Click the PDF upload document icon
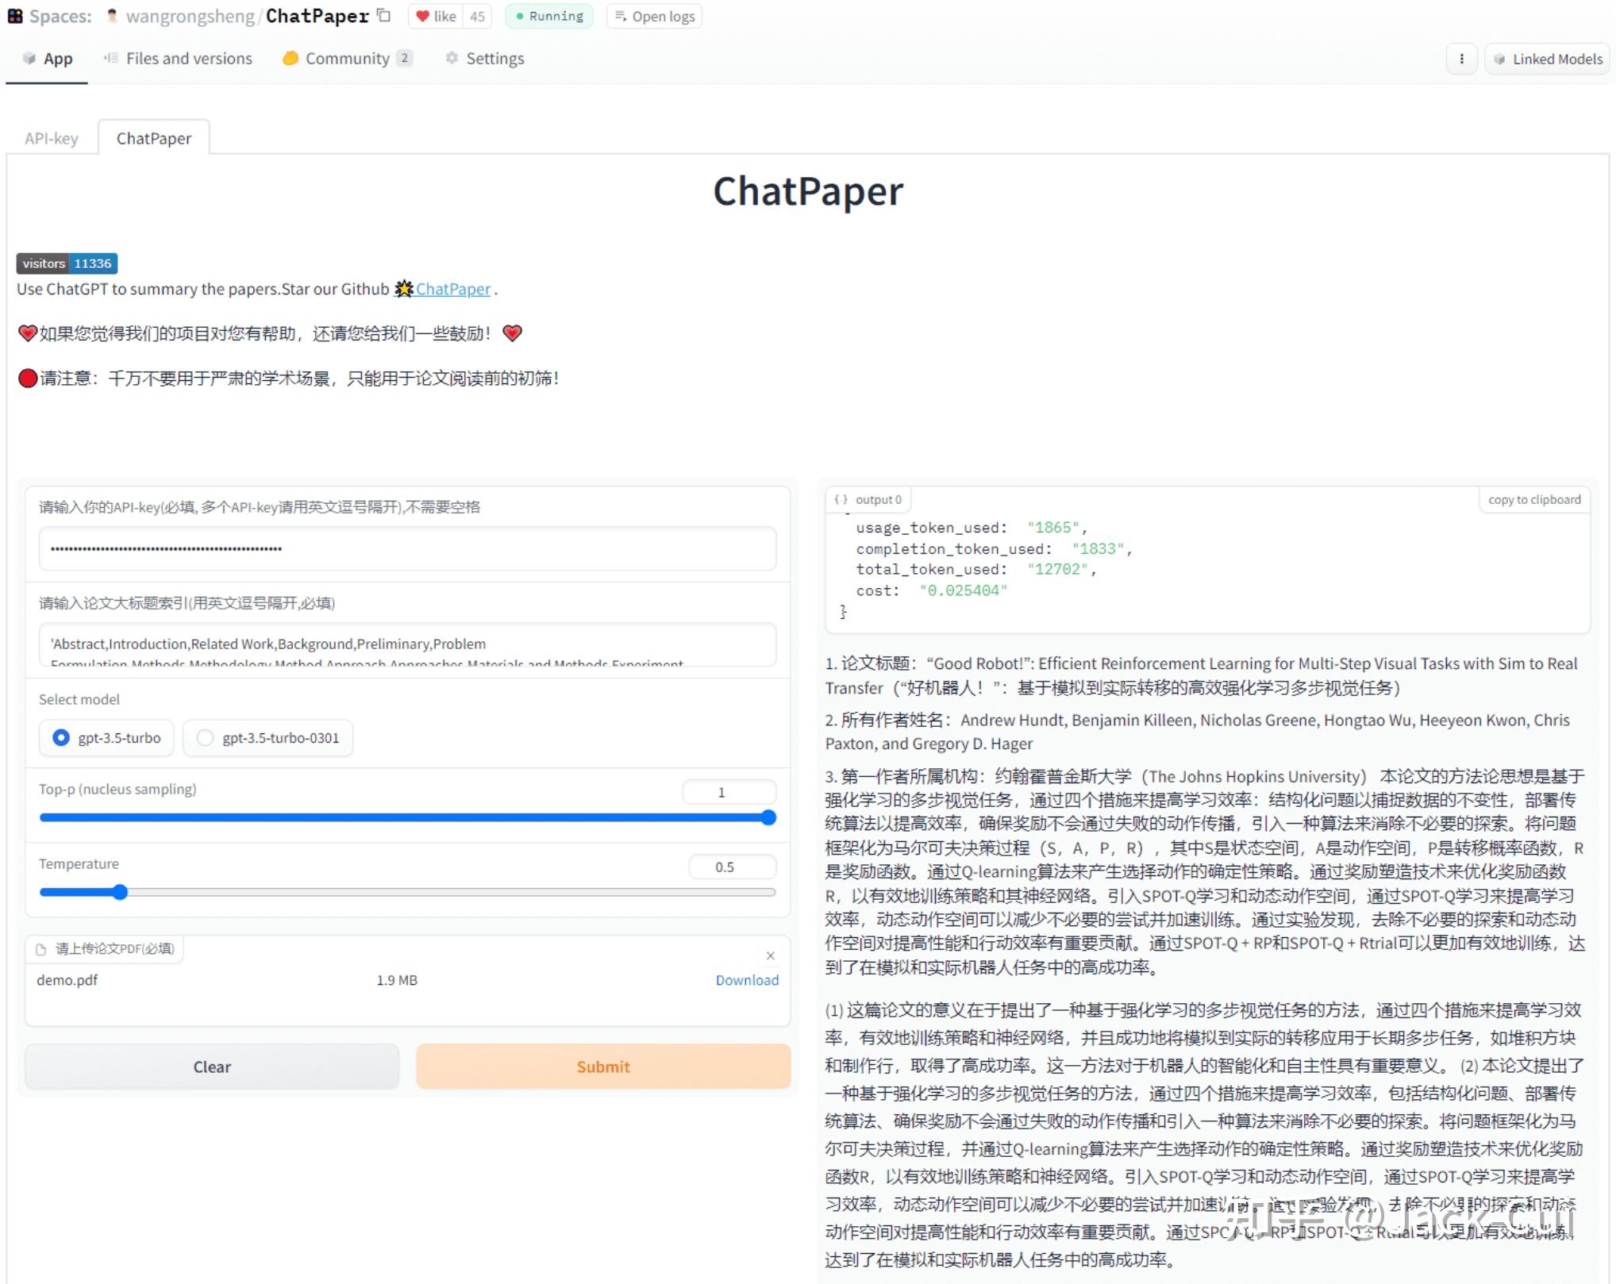Image resolution: width=1616 pixels, height=1284 pixels. click(x=40, y=948)
